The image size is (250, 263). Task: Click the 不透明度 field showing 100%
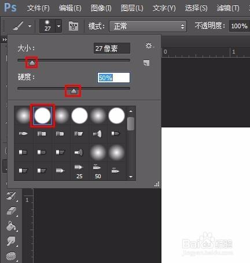240,26
